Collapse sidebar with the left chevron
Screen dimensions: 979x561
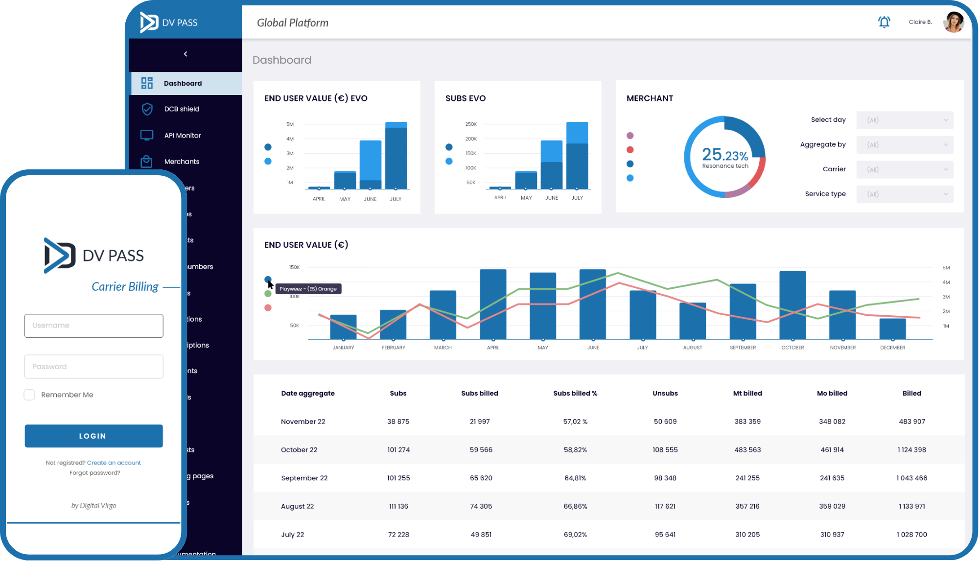click(x=186, y=54)
